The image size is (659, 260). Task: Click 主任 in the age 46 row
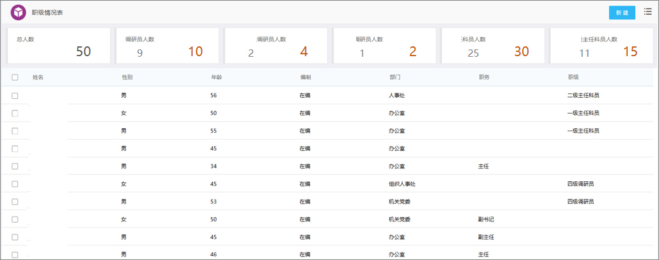pos(483,255)
